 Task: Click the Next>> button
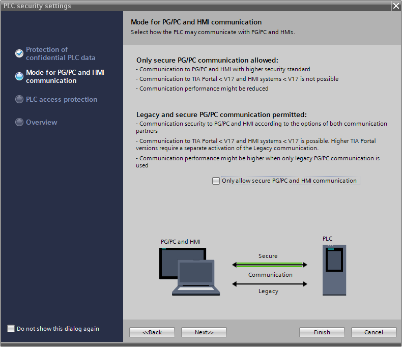(204, 332)
